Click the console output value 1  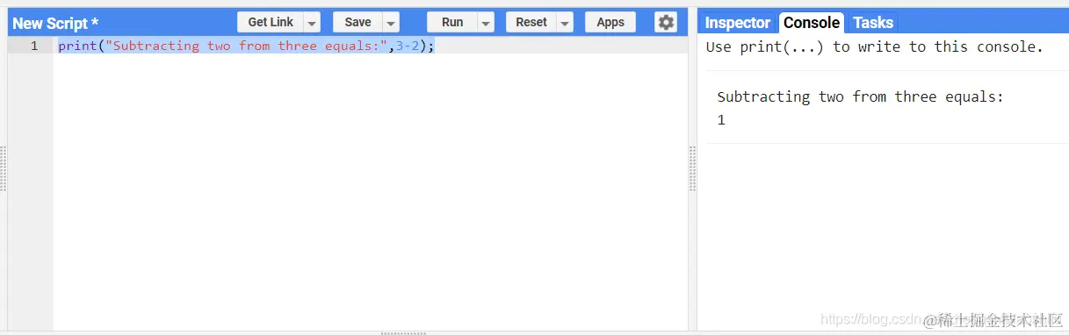(x=721, y=120)
